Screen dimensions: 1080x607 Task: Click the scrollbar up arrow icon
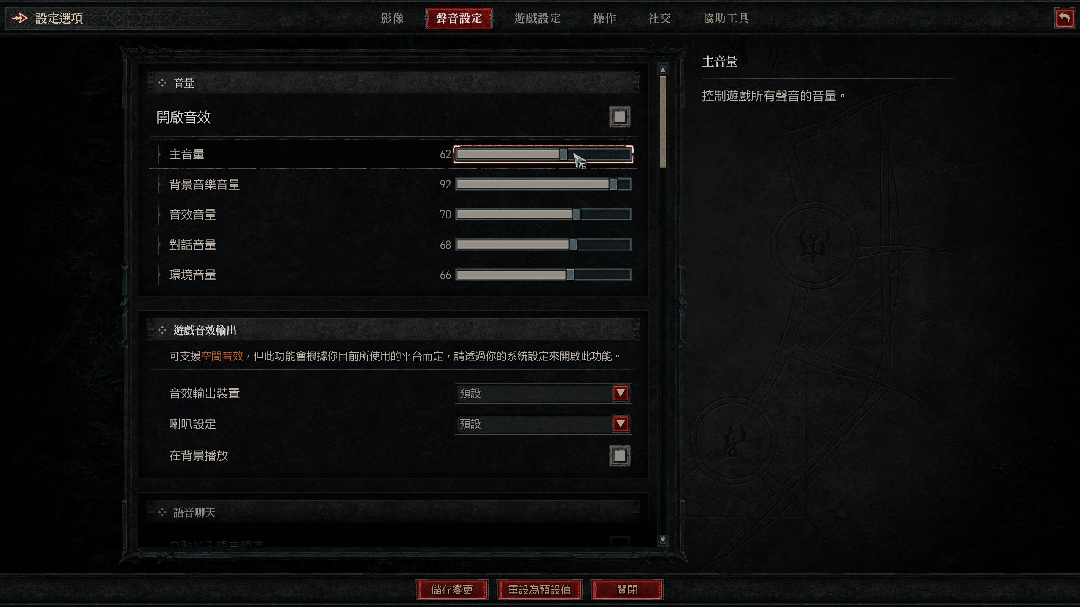[663, 70]
